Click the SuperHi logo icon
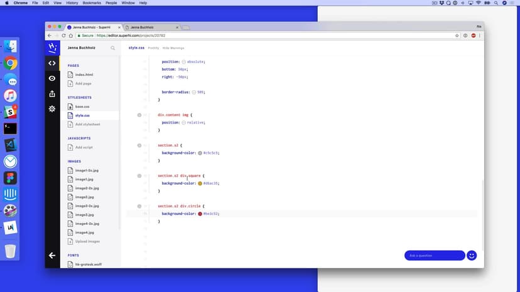 click(52, 48)
